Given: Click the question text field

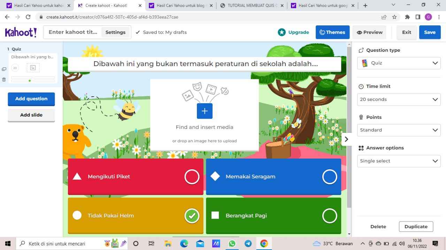Looking at the screenshot, I should 205,64.
